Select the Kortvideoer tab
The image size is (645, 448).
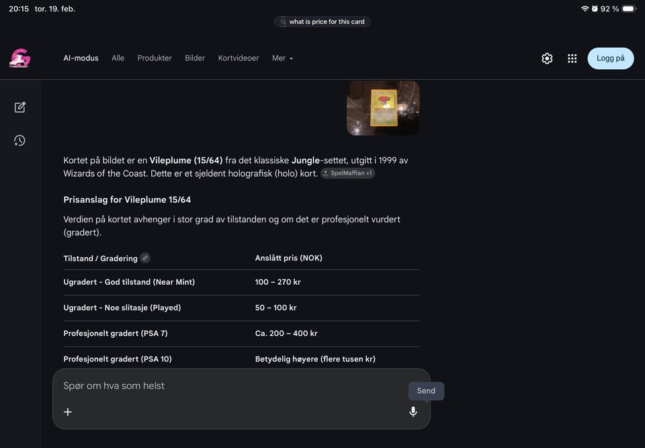[x=239, y=58]
